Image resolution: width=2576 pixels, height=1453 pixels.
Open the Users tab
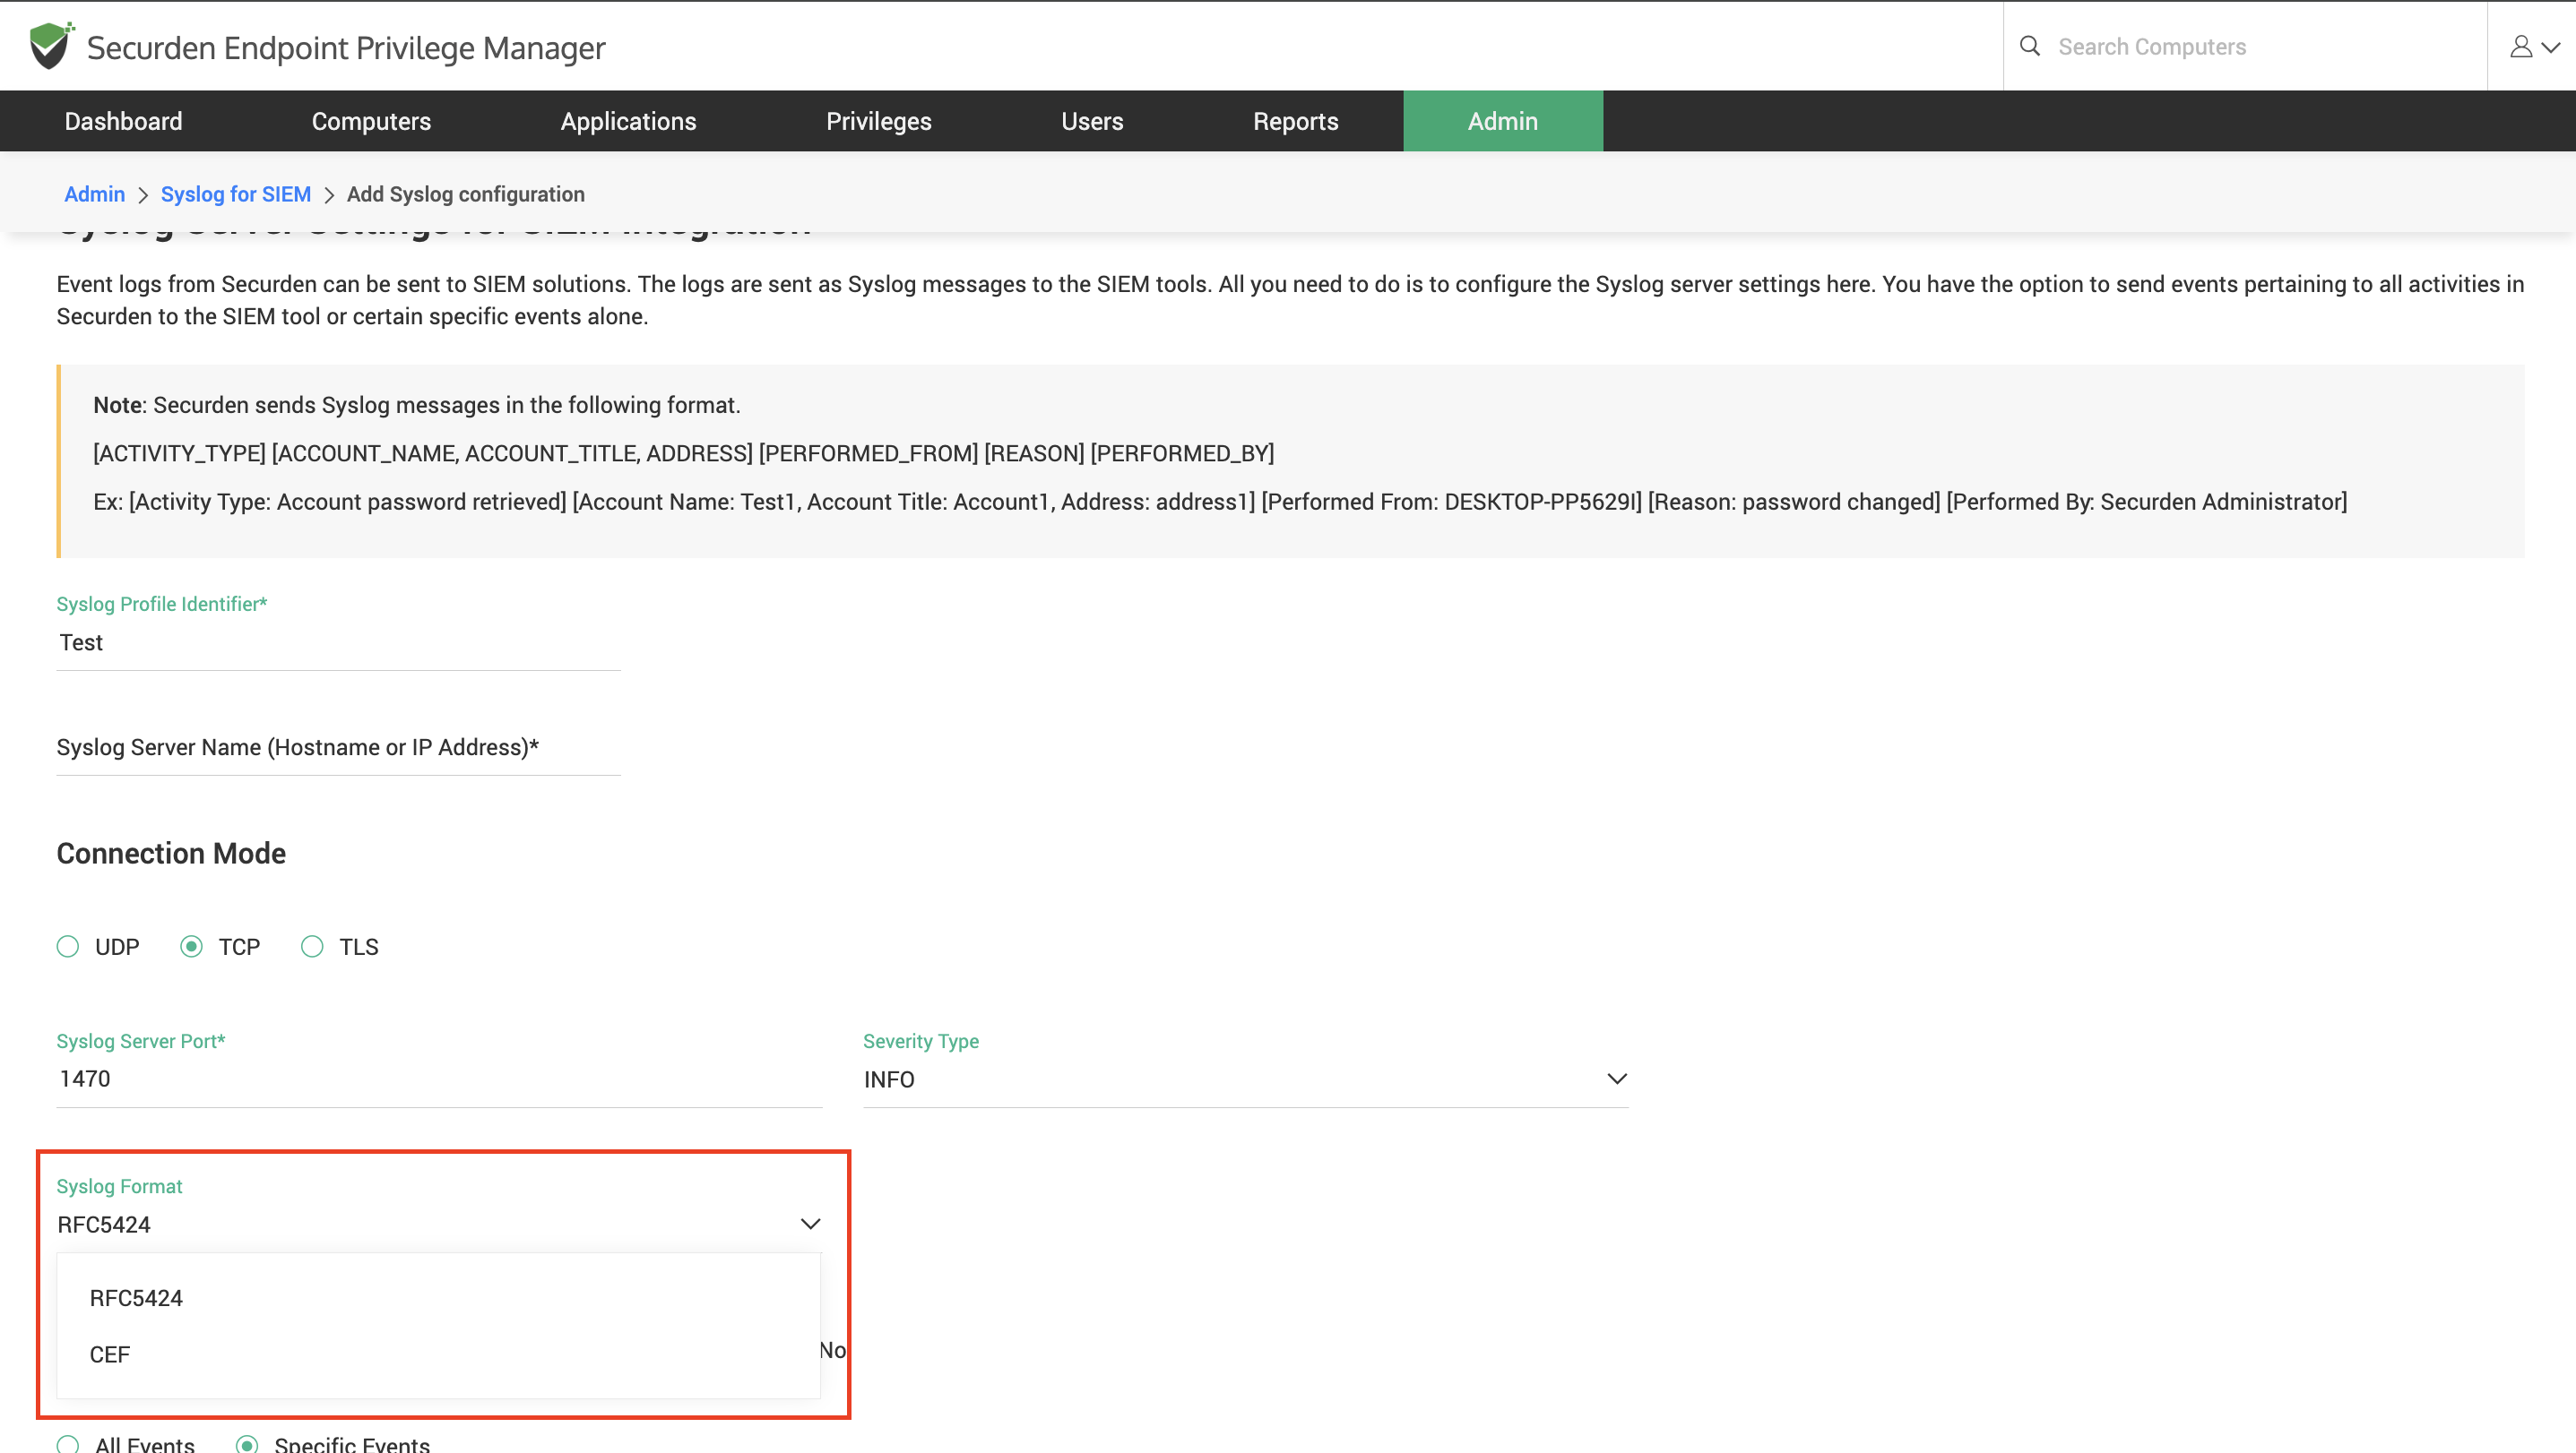click(1092, 121)
